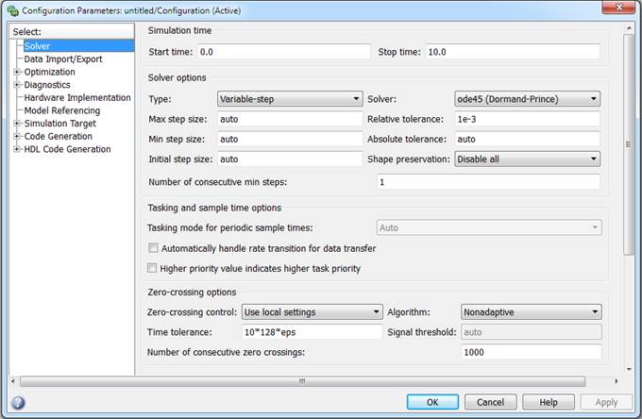Close the Configuration Parameters window
642x419 pixels.
coord(619,8)
